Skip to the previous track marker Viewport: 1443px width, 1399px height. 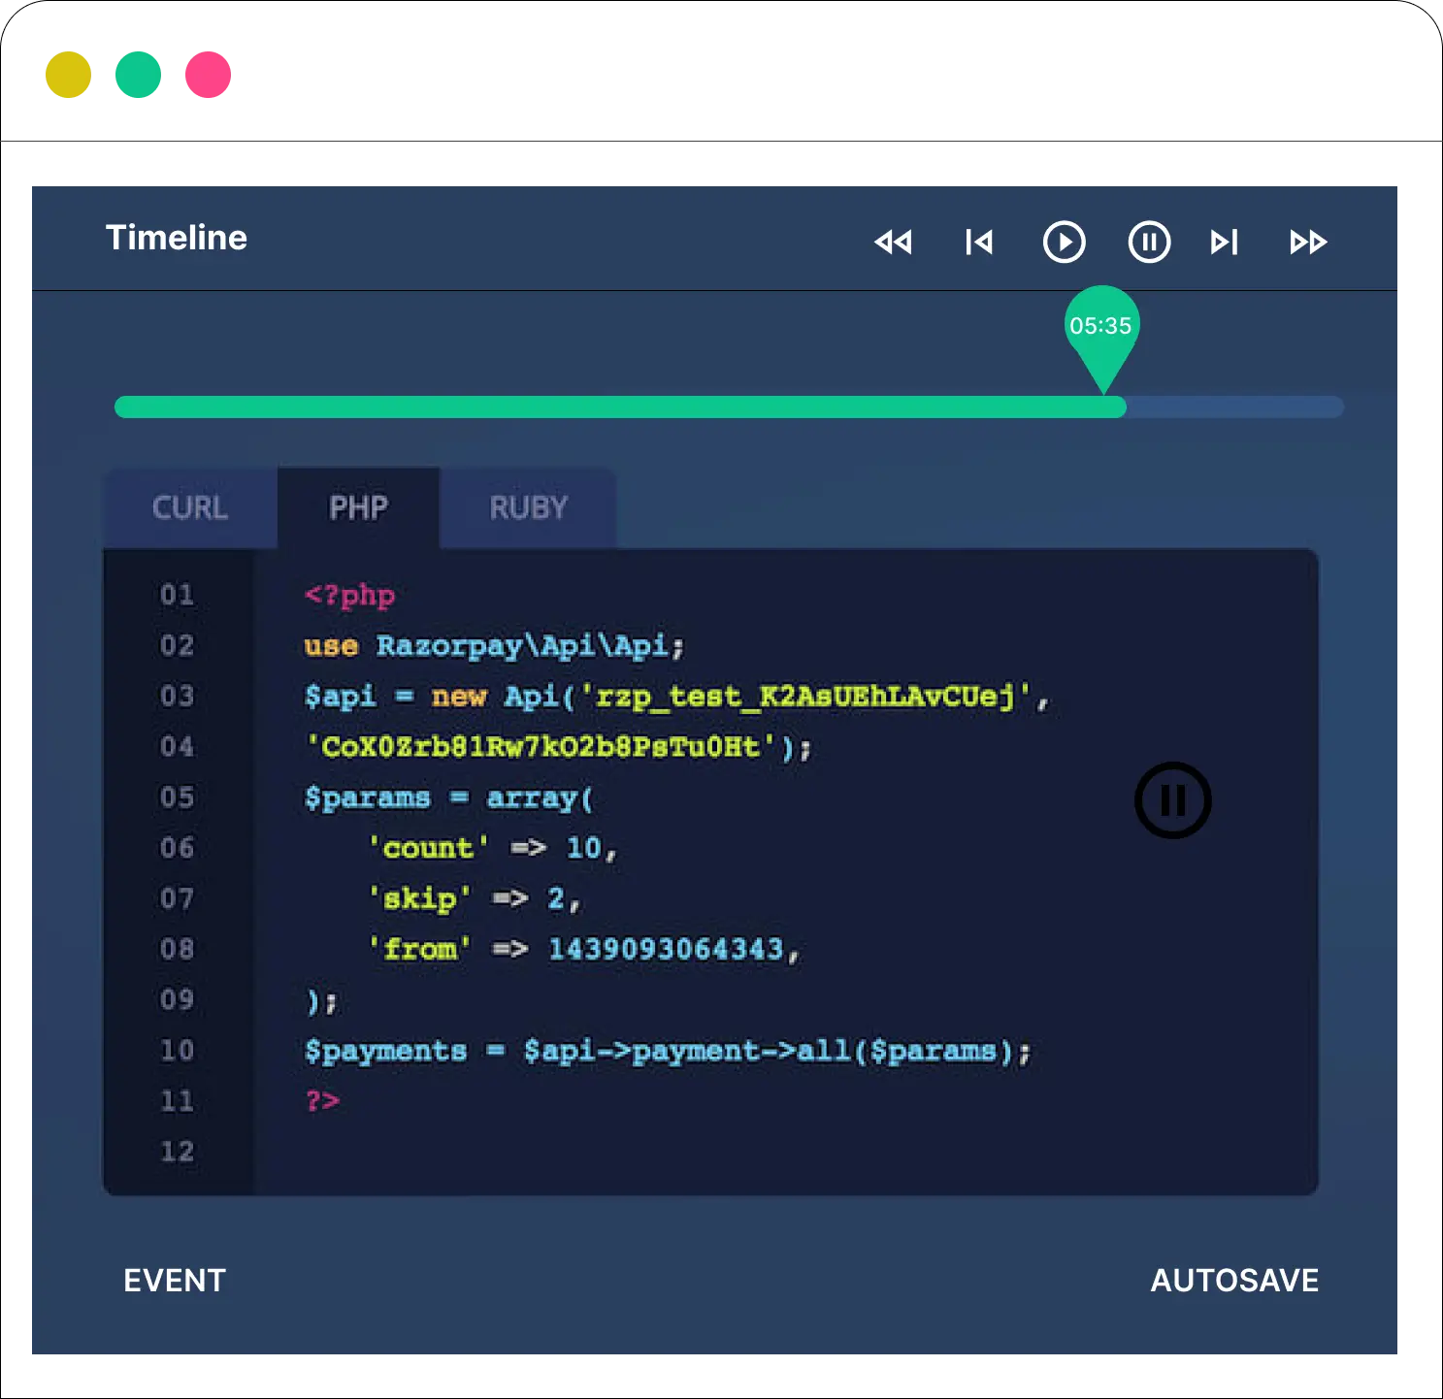tap(978, 242)
